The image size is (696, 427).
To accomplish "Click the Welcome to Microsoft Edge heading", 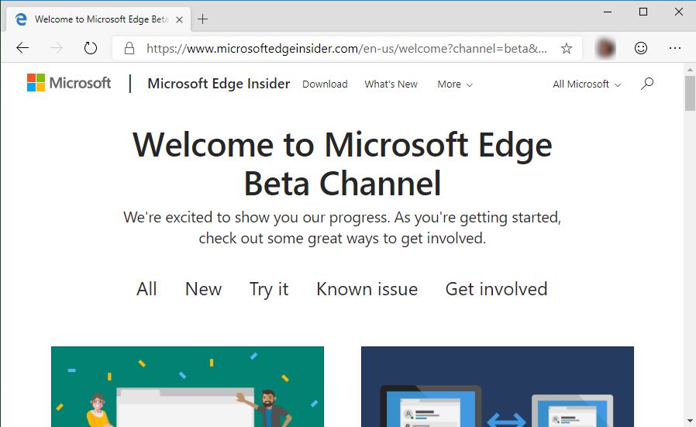I will coord(343,164).
